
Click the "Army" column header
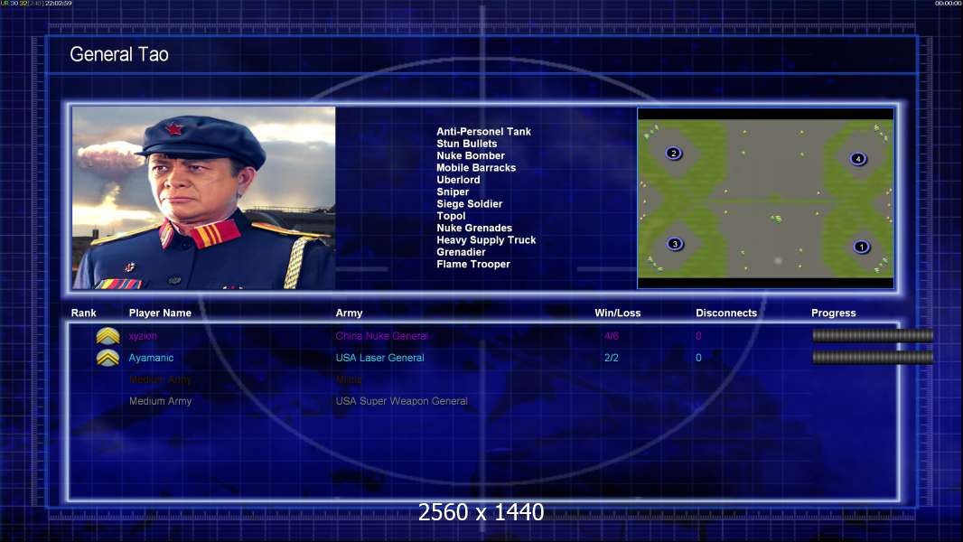coord(349,313)
